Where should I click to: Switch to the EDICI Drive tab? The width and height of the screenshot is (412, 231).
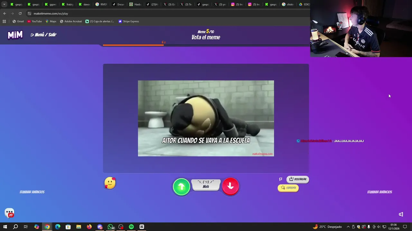tap(304, 4)
